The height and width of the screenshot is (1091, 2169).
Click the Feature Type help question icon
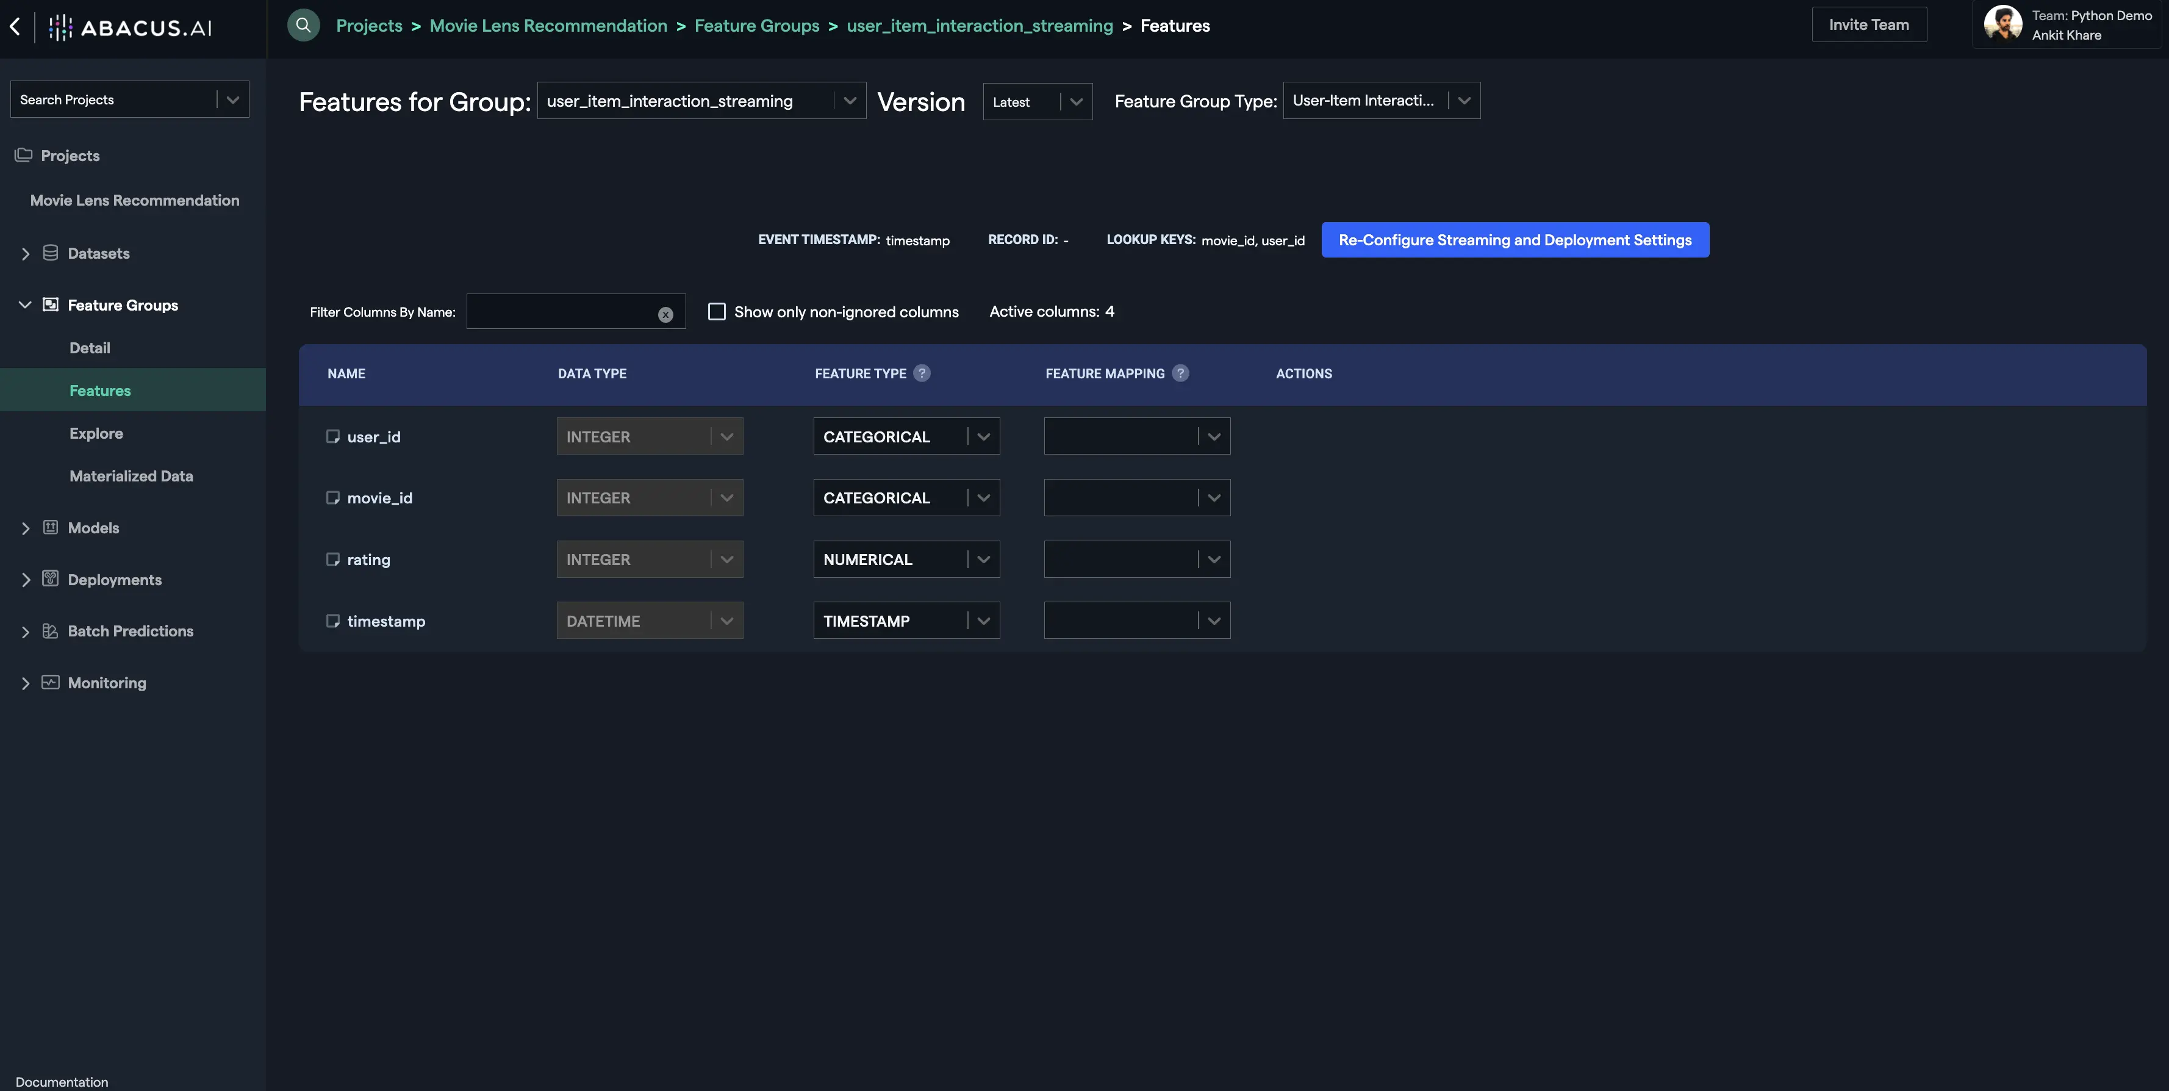coord(922,373)
